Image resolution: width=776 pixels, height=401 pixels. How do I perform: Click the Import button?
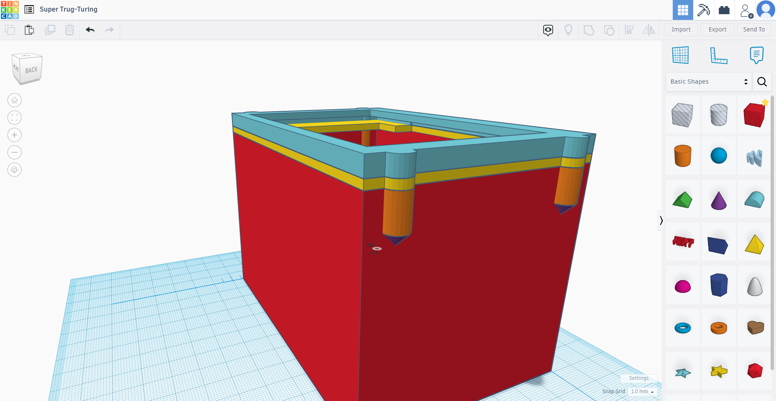click(x=681, y=29)
